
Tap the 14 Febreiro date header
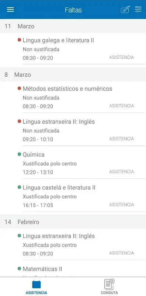pyautogui.click(x=73, y=222)
